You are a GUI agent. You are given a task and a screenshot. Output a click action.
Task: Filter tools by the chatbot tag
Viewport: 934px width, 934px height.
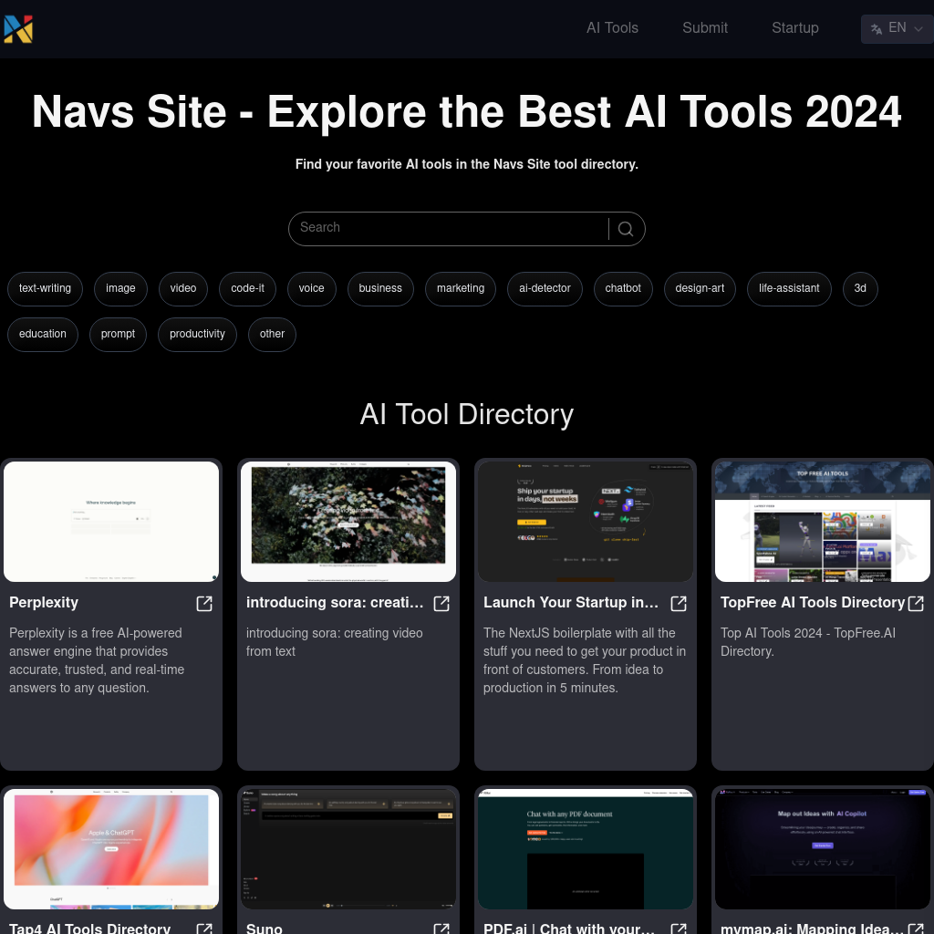[623, 288]
